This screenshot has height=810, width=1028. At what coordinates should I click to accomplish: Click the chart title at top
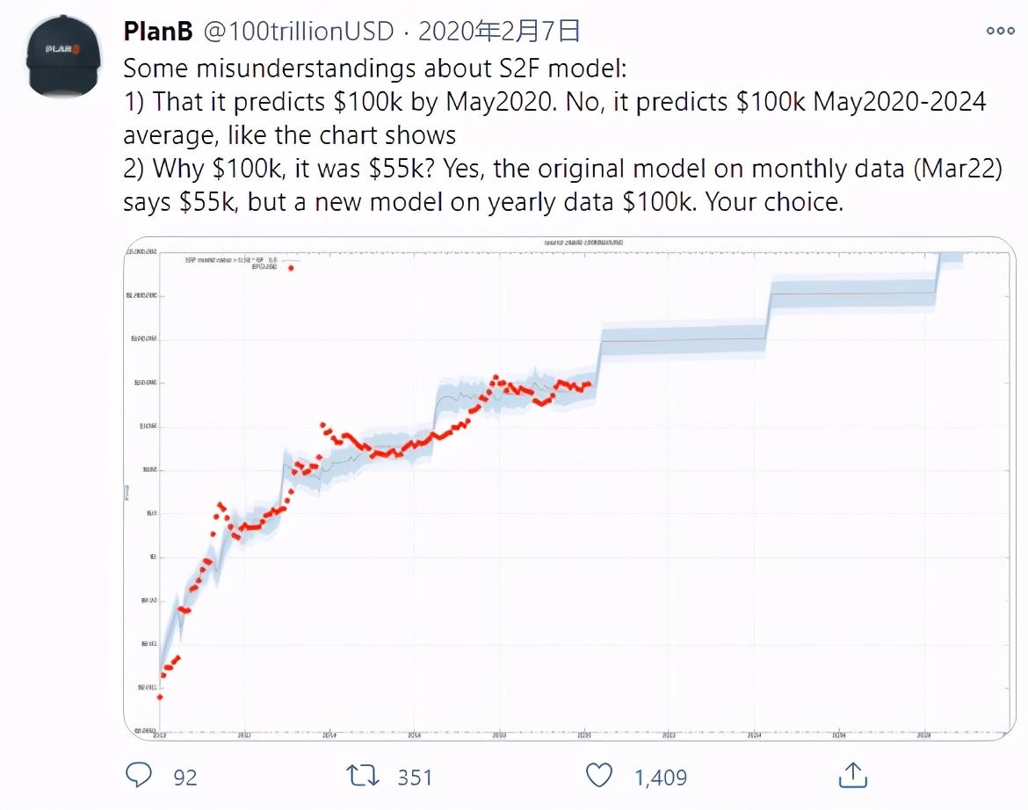coord(583,242)
